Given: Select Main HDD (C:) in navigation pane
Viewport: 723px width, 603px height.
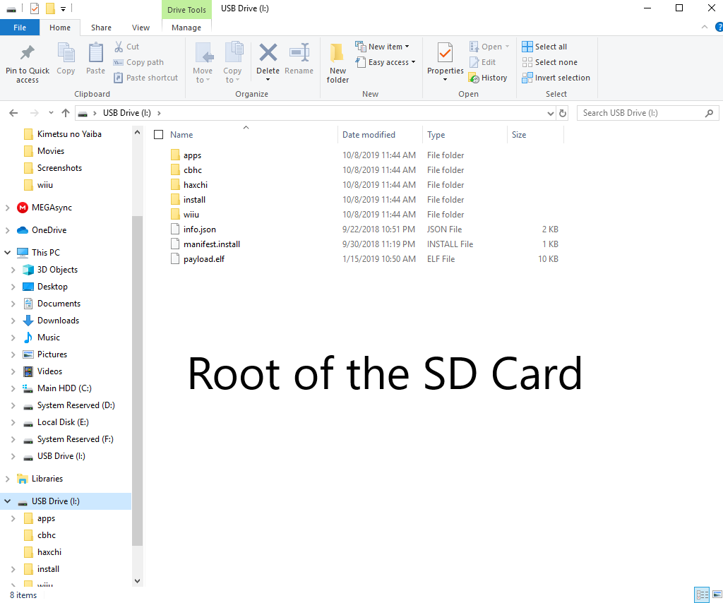Looking at the screenshot, I should click(x=64, y=388).
